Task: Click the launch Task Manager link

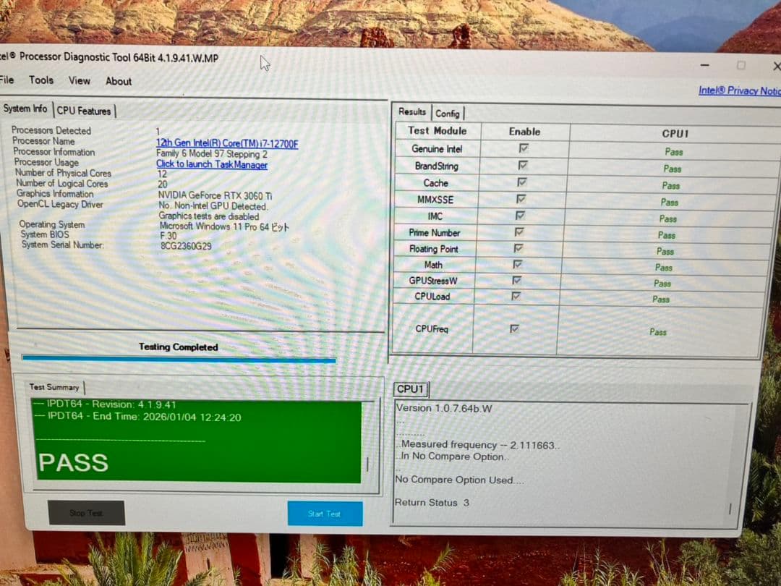Action: pyautogui.click(x=211, y=164)
